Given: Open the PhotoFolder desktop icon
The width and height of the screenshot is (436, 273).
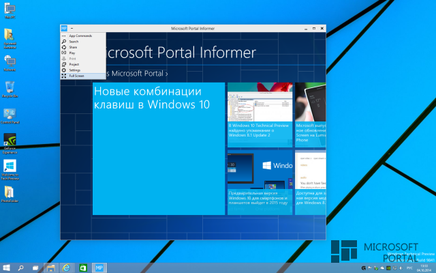Looking at the screenshot, I should 10,194.
